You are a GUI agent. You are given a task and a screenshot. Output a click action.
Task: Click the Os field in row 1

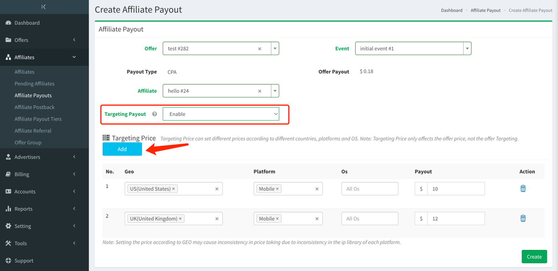(370, 189)
